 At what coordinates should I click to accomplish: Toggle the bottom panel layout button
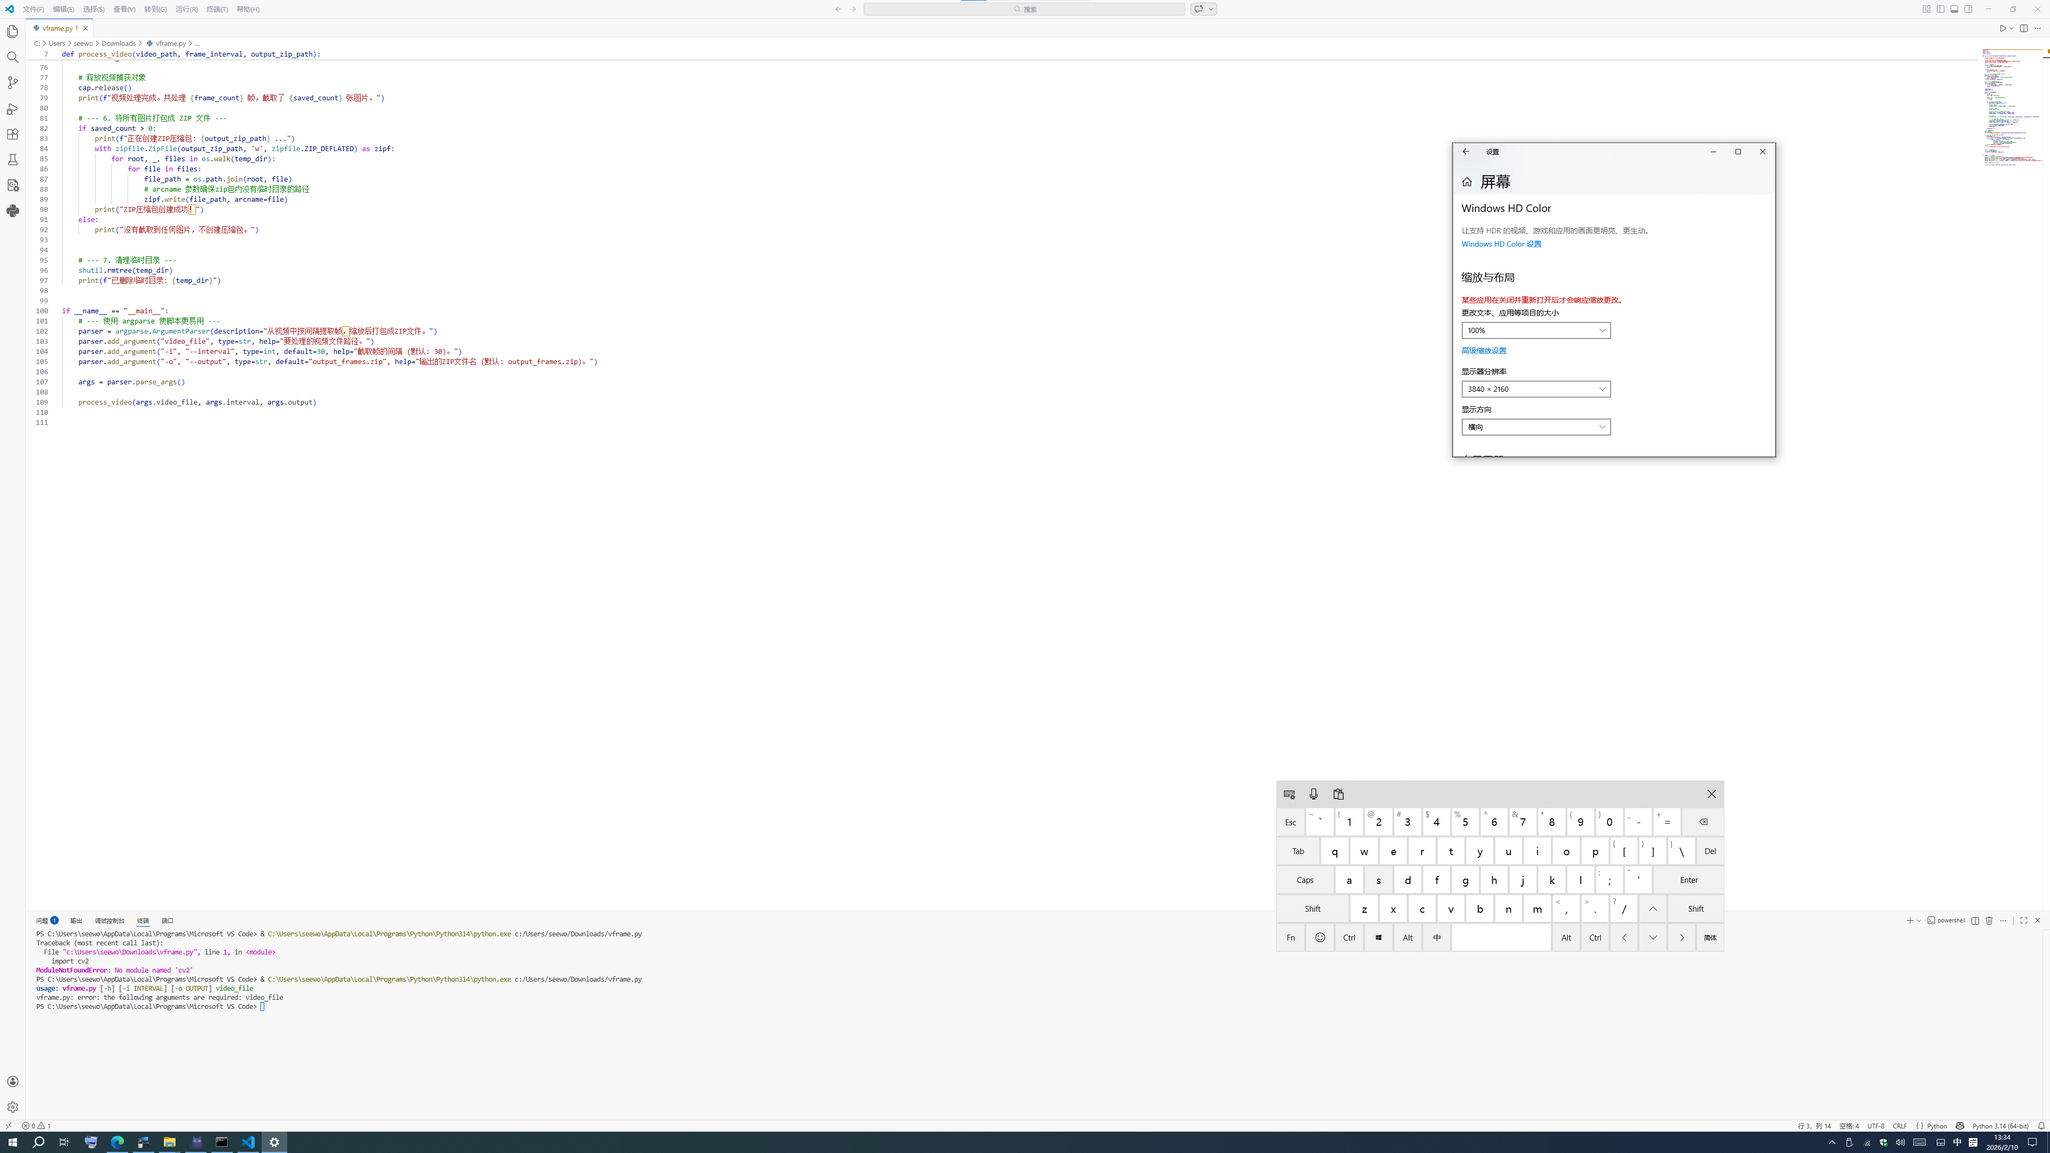[x=1954, y=9]
